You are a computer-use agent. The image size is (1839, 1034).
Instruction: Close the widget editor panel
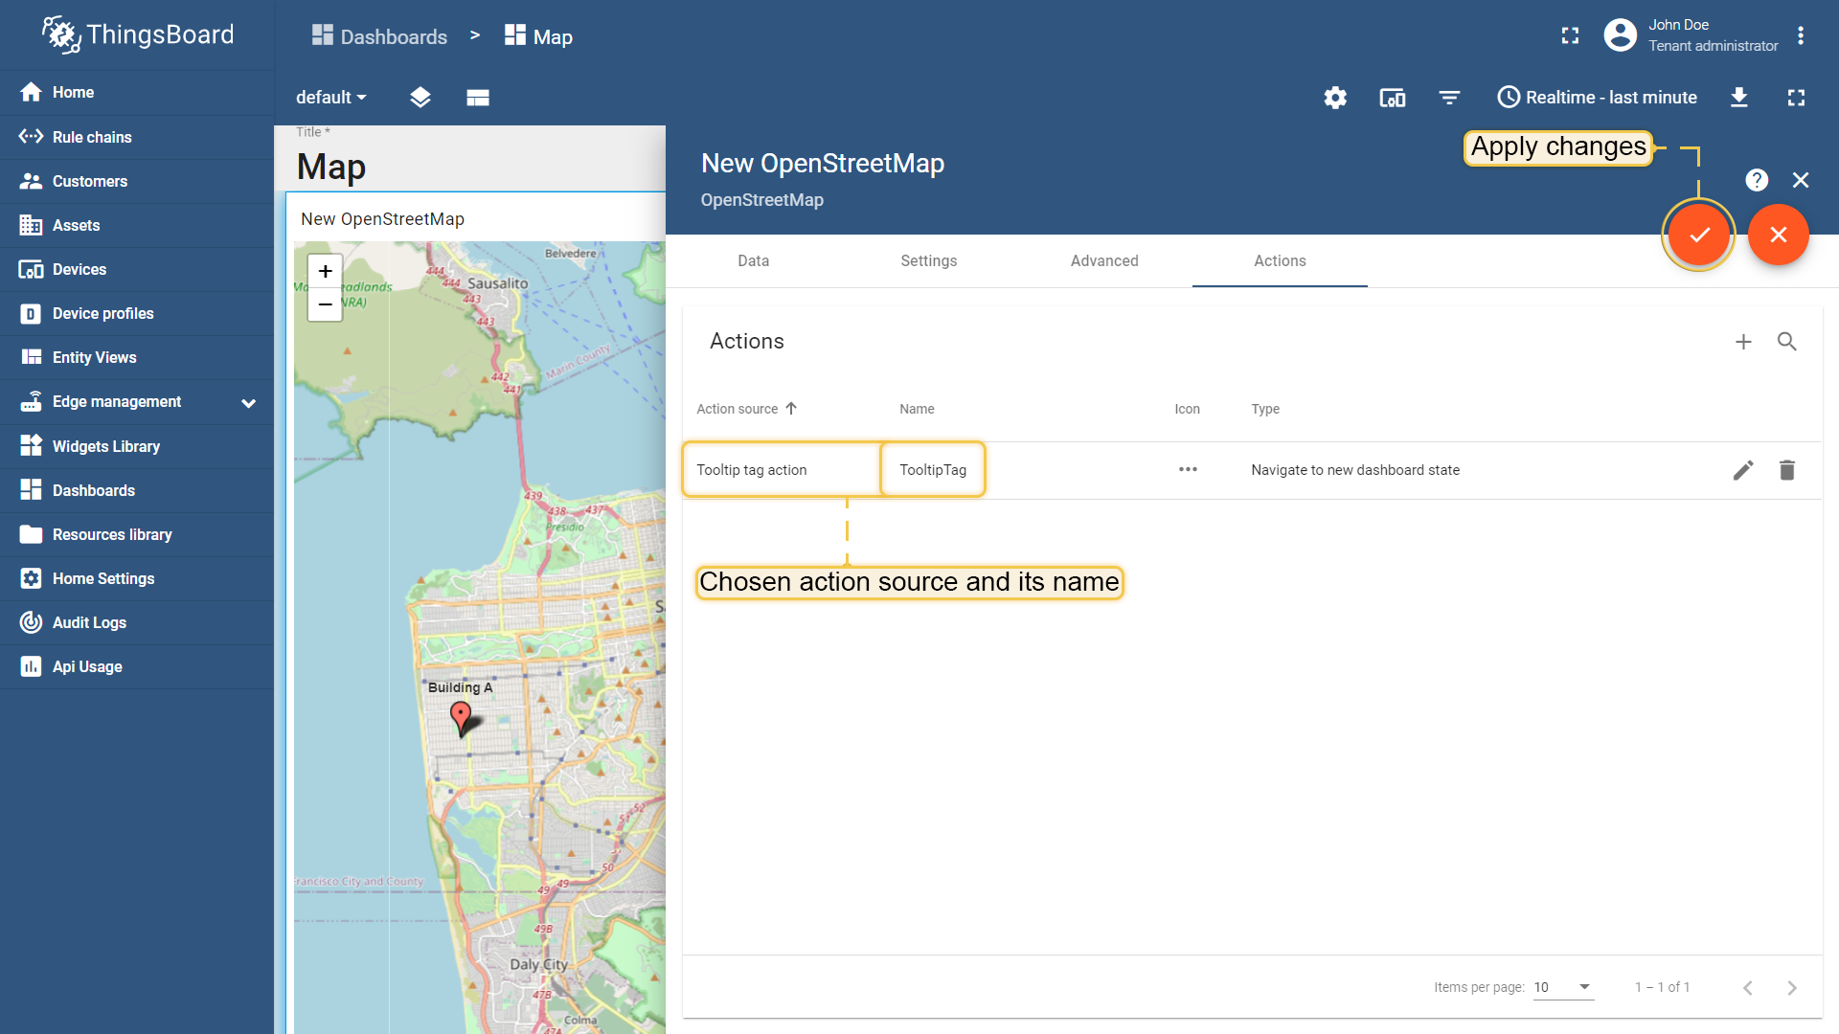click(1801, 180)
